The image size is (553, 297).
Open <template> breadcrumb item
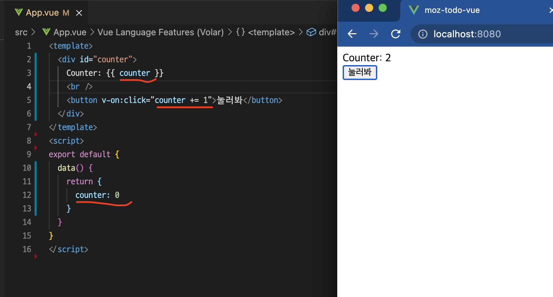coord(271,32)
